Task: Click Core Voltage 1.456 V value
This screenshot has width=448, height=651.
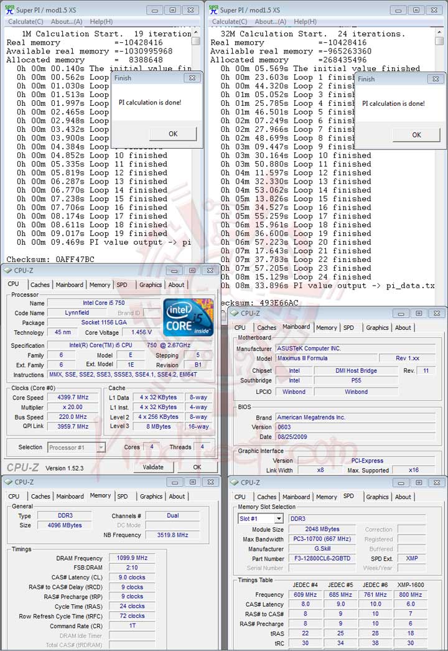Action: coord(142,332)
